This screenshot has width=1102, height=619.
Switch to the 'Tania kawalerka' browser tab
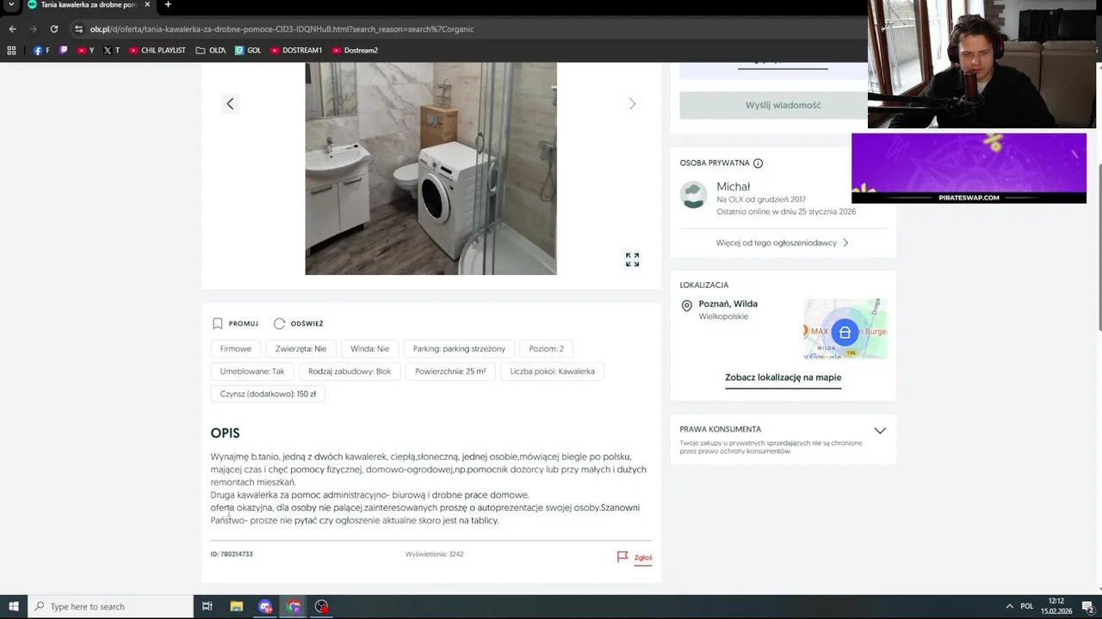tap(88, 5)
